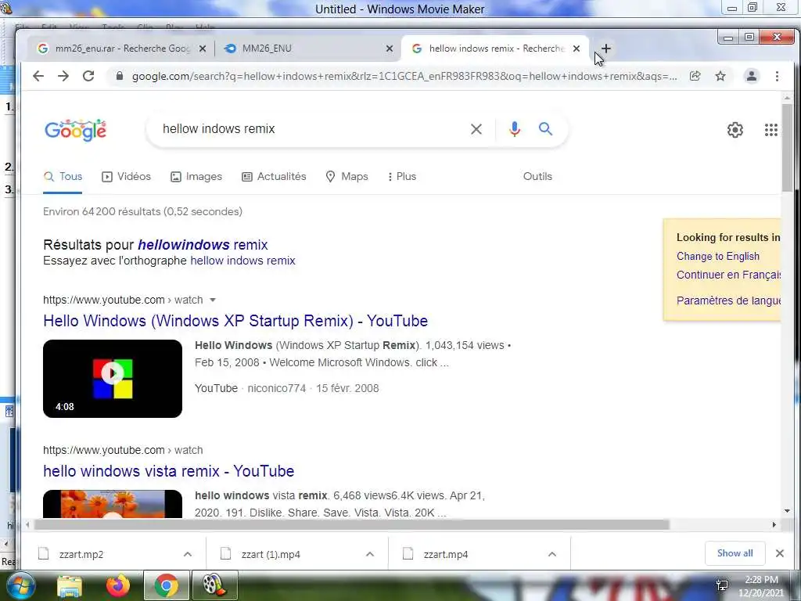Close the hellow indows remix tab
The width and height of the screenshot is (801, 601).
tap(577, 49)
